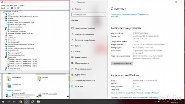
Task: Click the Переименовать этот ПК button
Action: click(x=122, y=64)
